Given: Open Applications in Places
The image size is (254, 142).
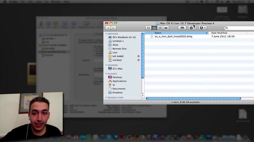Looking at the screenshot, I should (117, 81).
